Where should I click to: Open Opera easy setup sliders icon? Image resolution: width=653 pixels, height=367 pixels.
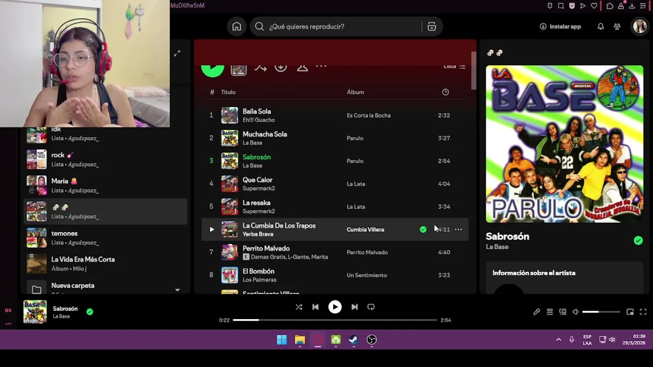pos(643,6)
